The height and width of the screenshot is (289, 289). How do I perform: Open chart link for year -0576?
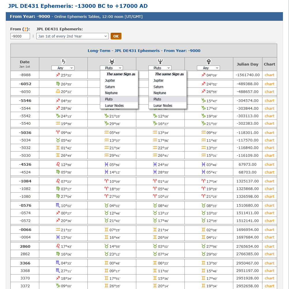click(x=269, y=205)
